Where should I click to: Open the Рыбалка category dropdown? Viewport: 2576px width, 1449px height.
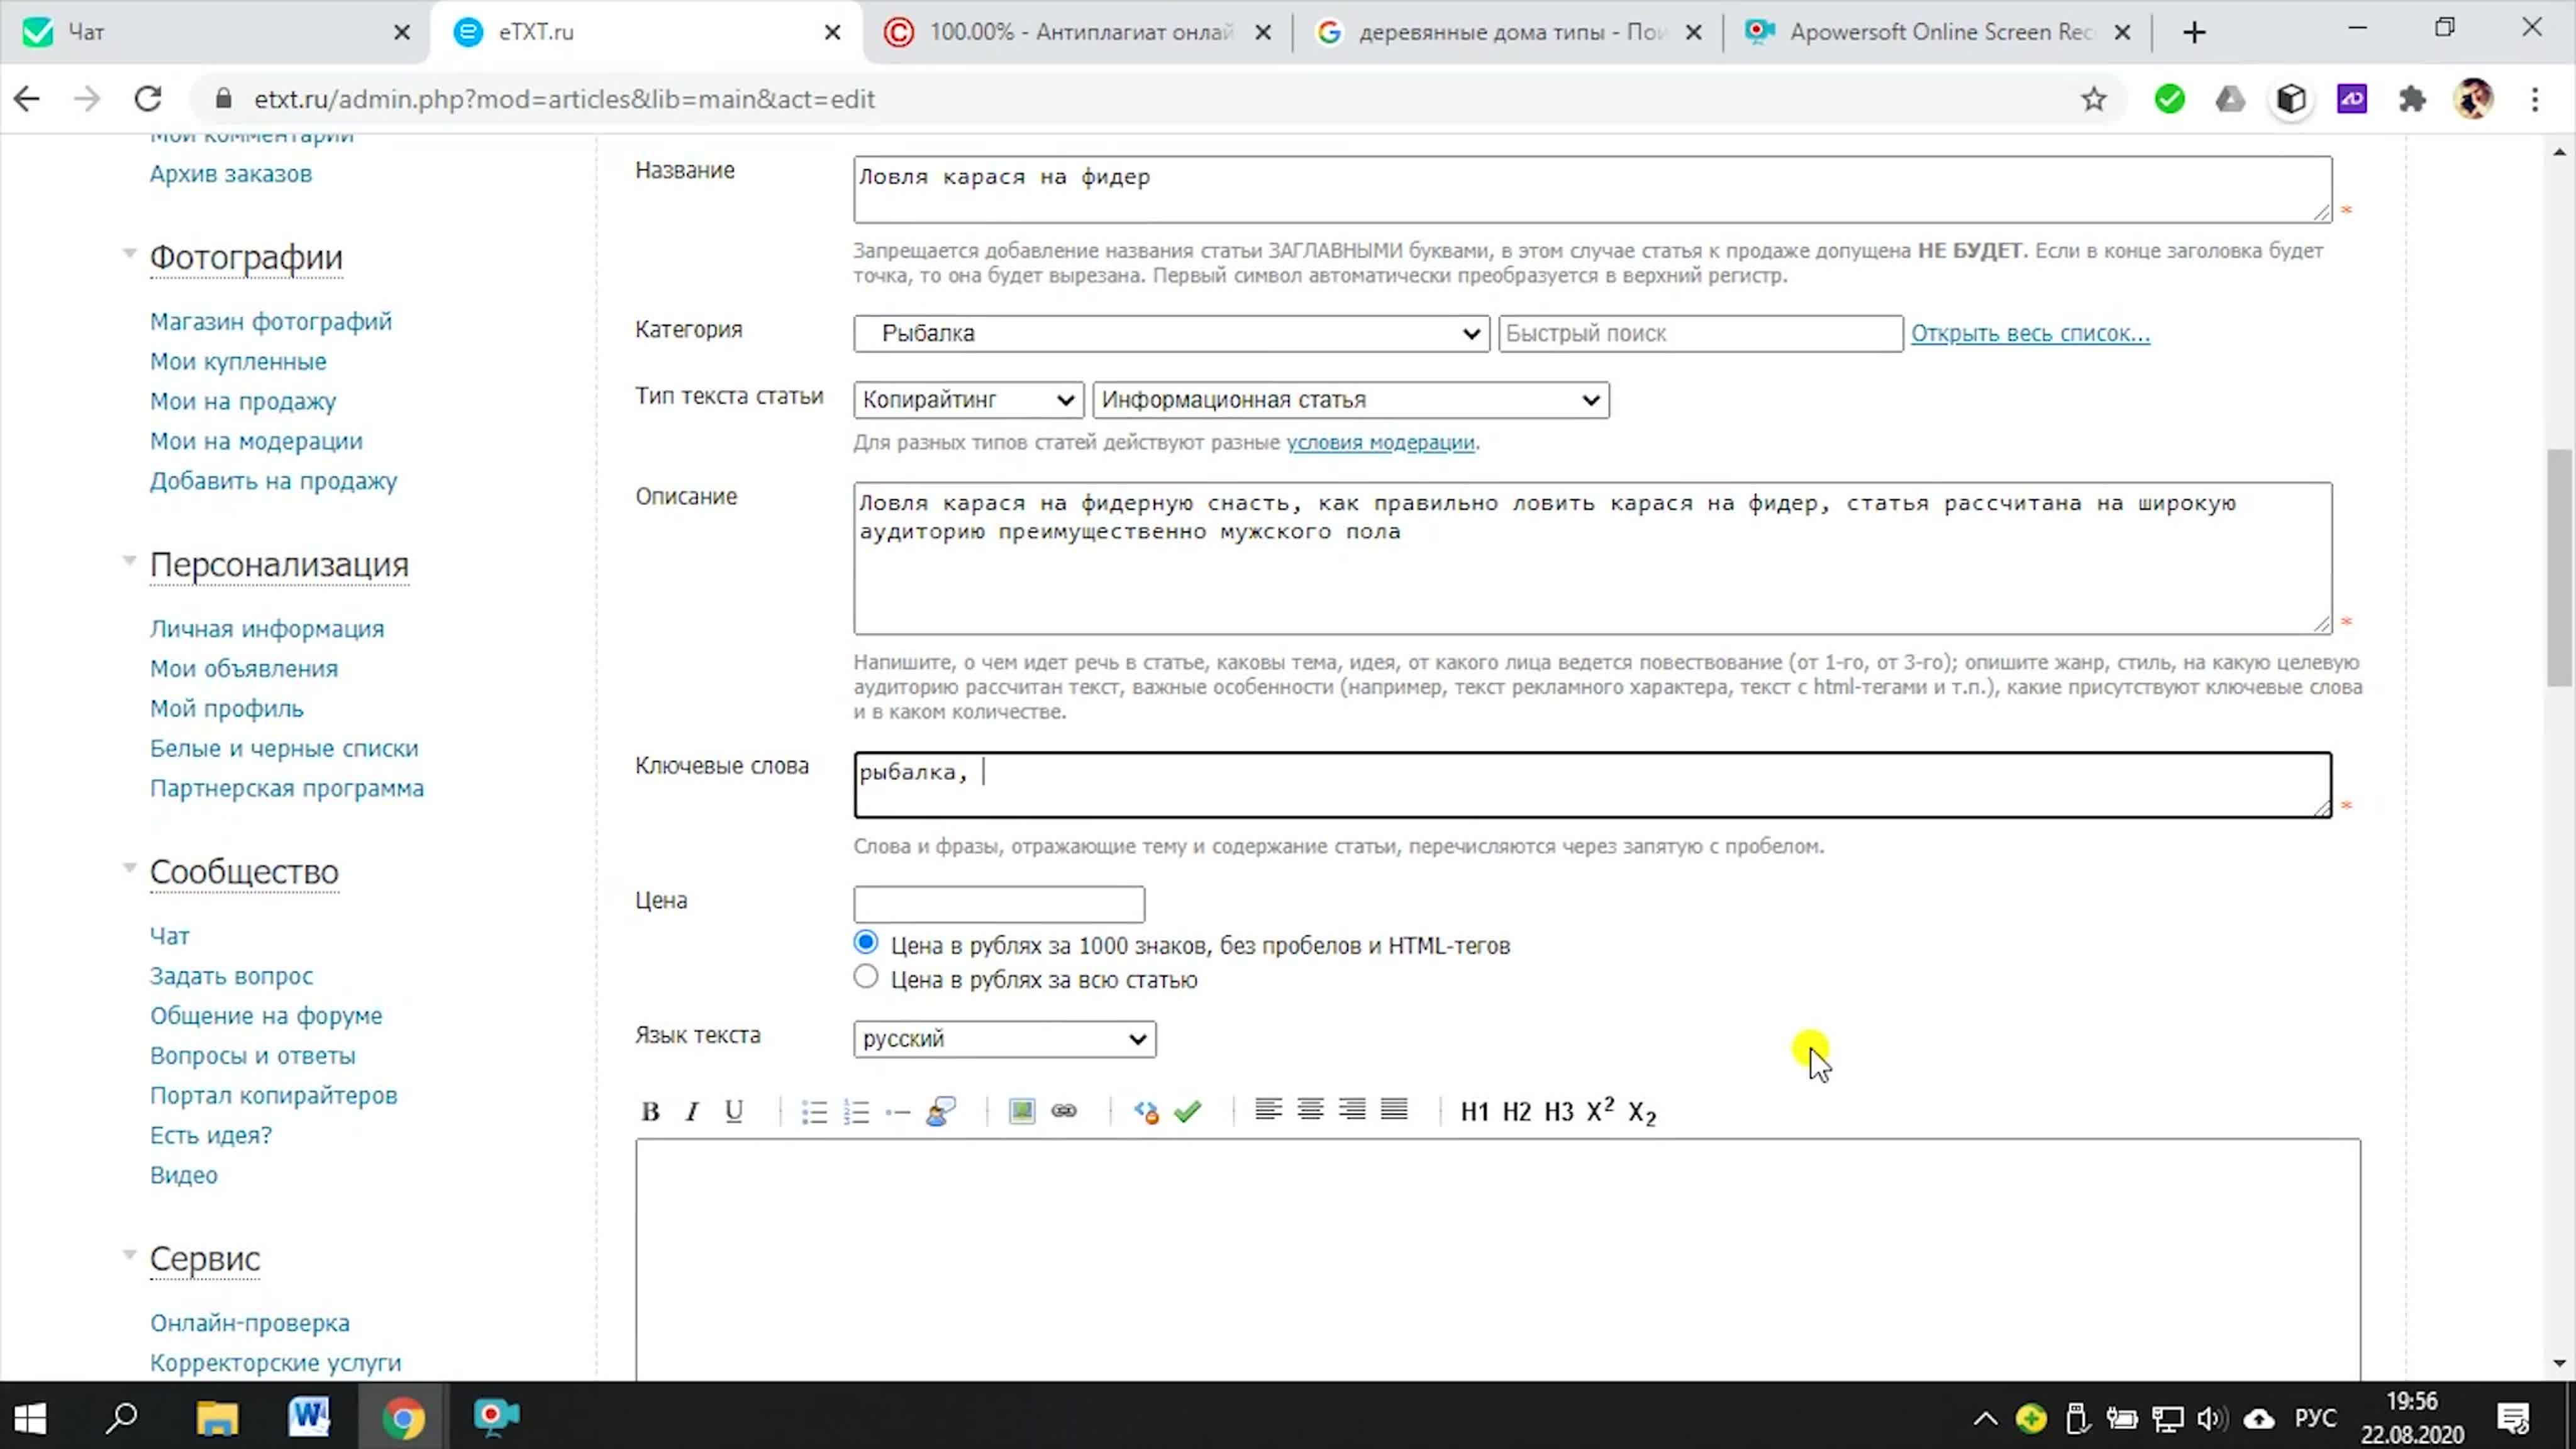coord(1171,333)
